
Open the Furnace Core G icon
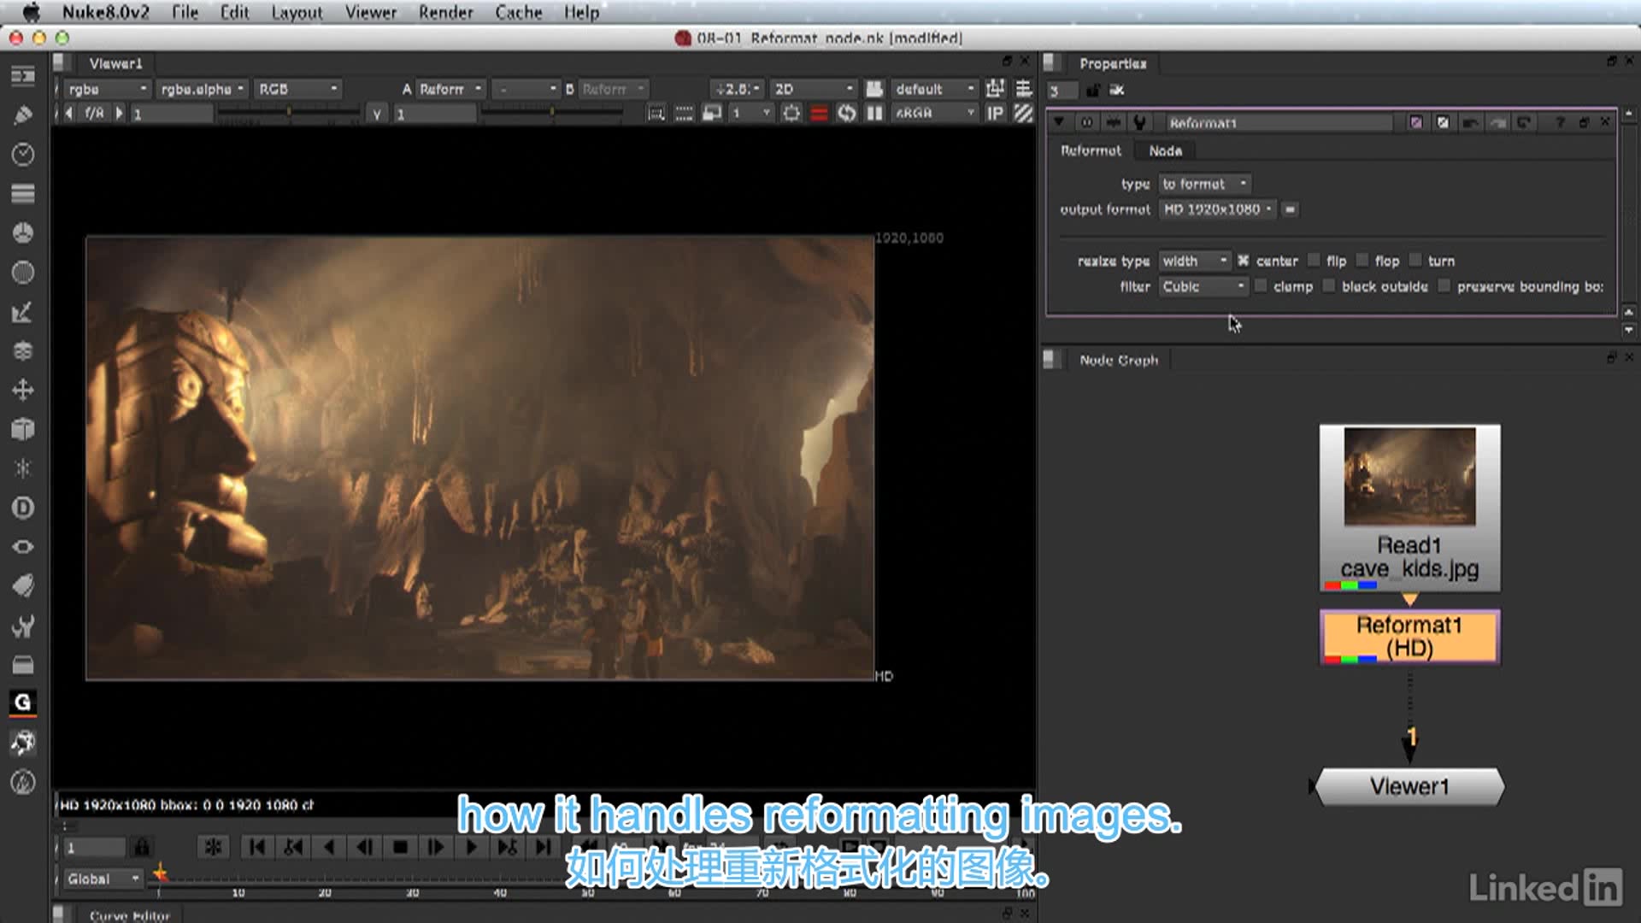[x=23, y=702]
